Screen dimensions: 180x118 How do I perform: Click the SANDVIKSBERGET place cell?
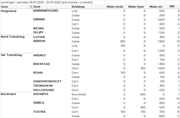tap(47, 81)
